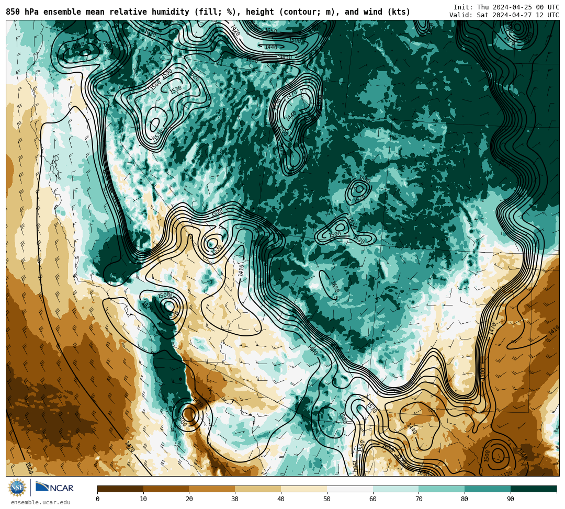The height and width of the screenshot is (509, 565).
Task: Select the 0–10% darkest brown colorbar segment
Action: [x=120, y=489]
